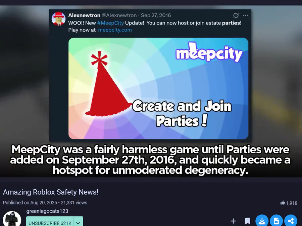The height and width of the screenshot is (226, 302).
Task: Open the greenlegocats123 channel name link
Action: (x=47, y=211)
